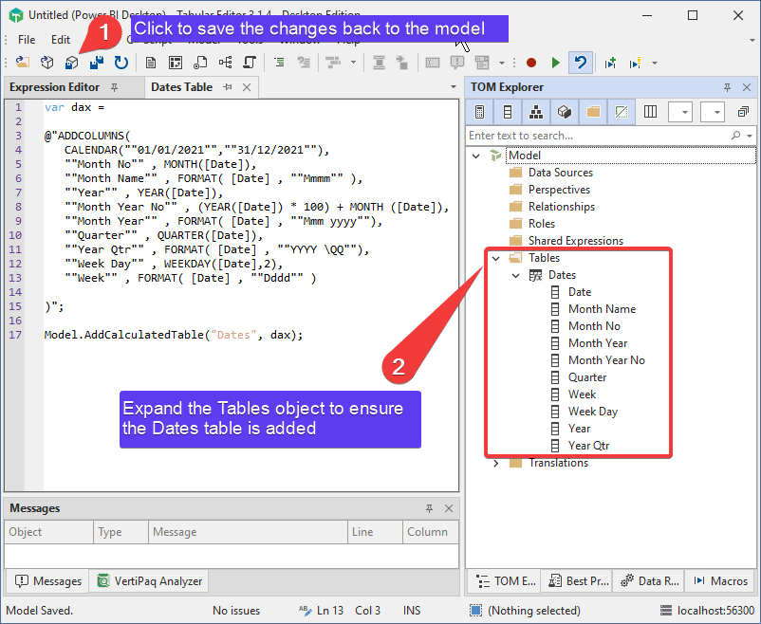Open the Edit menu
The width and height of the screenshot is (761, 624).
pyautogui.click(x=61, y=40)
